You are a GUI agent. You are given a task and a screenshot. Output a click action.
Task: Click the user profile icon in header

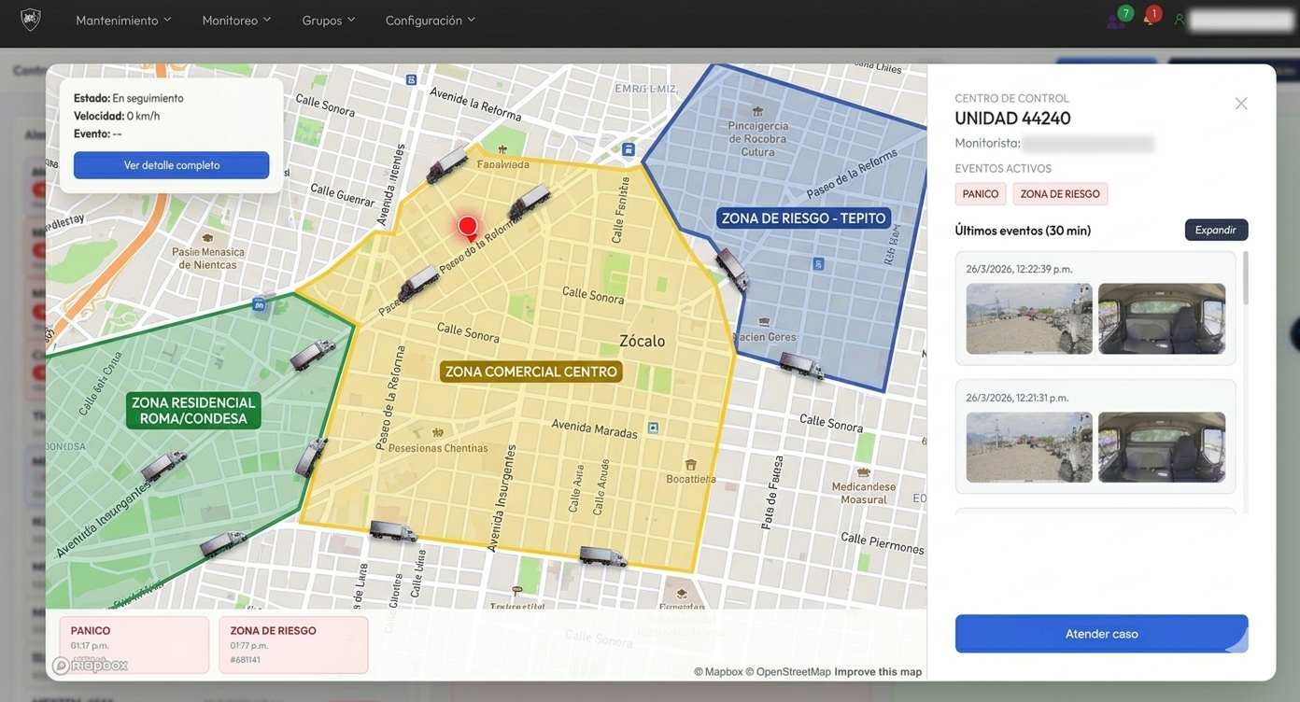point(1180,20)
